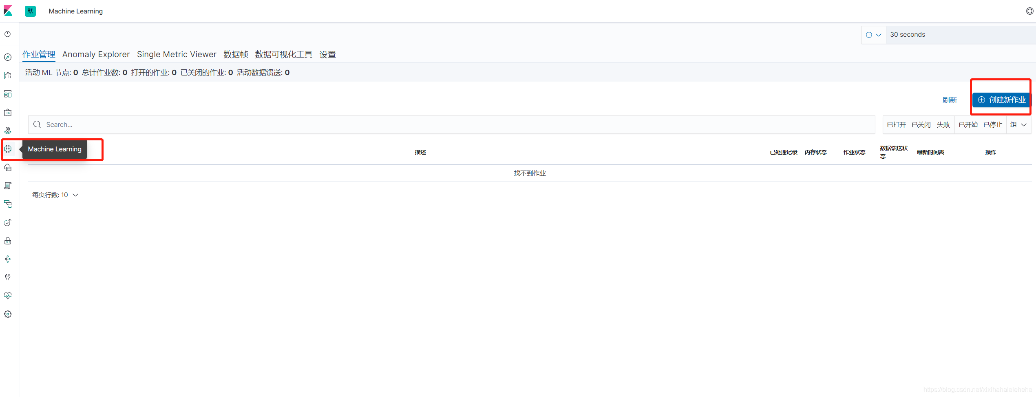Open Logs from the sidebar
The width and height of the screenshot is (1036, 397).
8,186
